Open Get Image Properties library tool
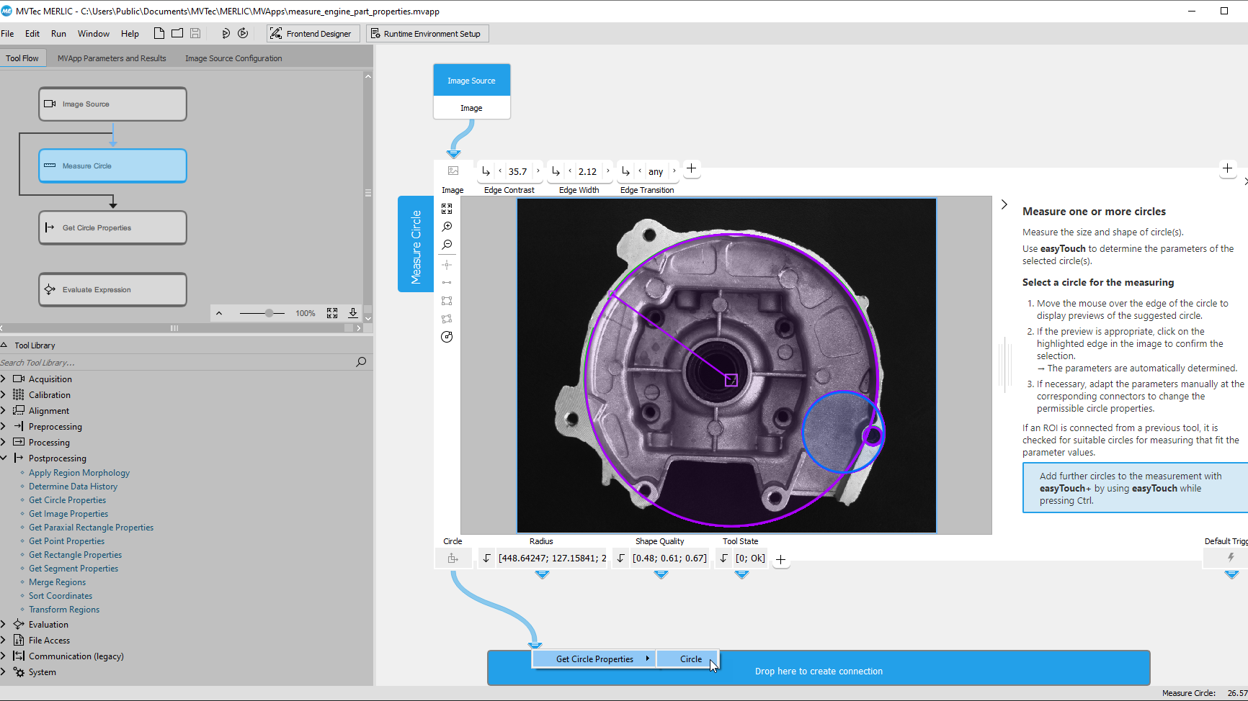The height and width of the screenshot is (701, 1248). click(68, 514)
